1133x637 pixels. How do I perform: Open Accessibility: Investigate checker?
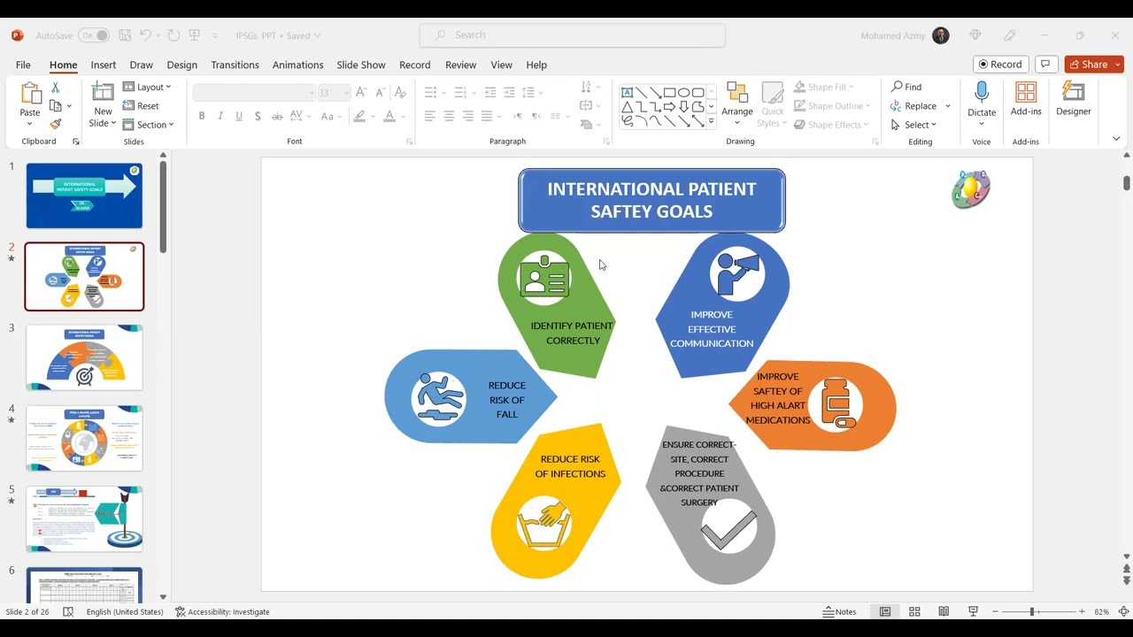click(x=222, y=611)
